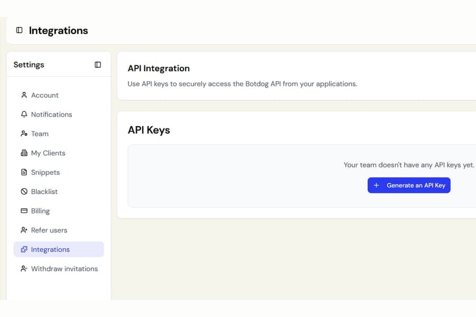Go to Team settings
This screenshot has height=317, width=476.
59,134
